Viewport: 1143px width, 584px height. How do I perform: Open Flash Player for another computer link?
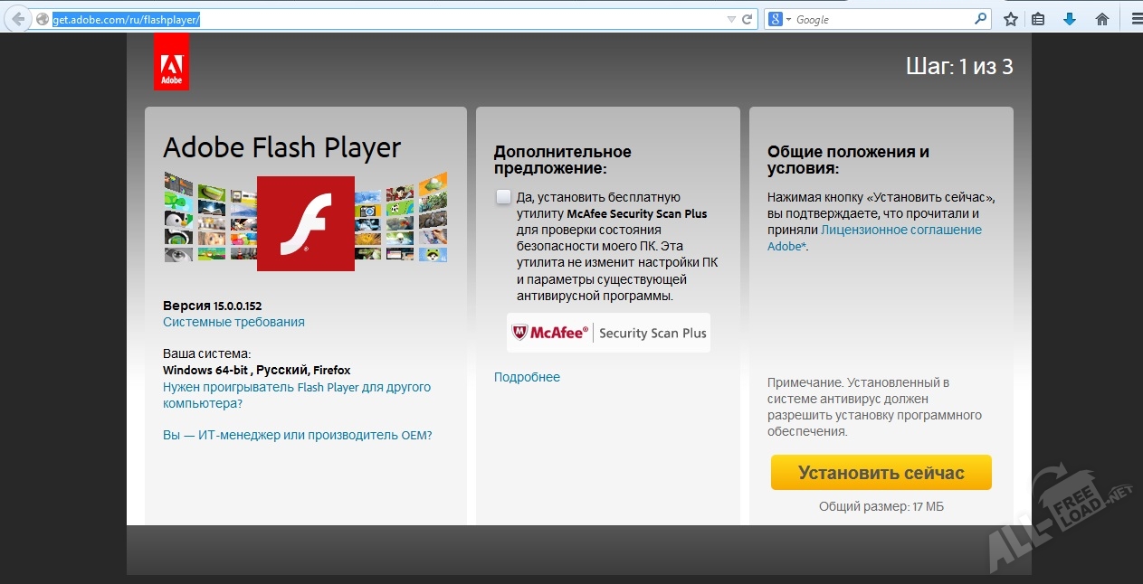(296, 387)
